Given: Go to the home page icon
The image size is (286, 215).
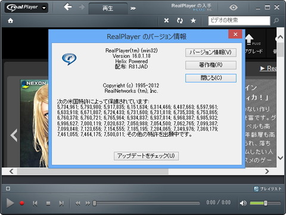Looking at the screenshot, I should (x=11, y=20).
